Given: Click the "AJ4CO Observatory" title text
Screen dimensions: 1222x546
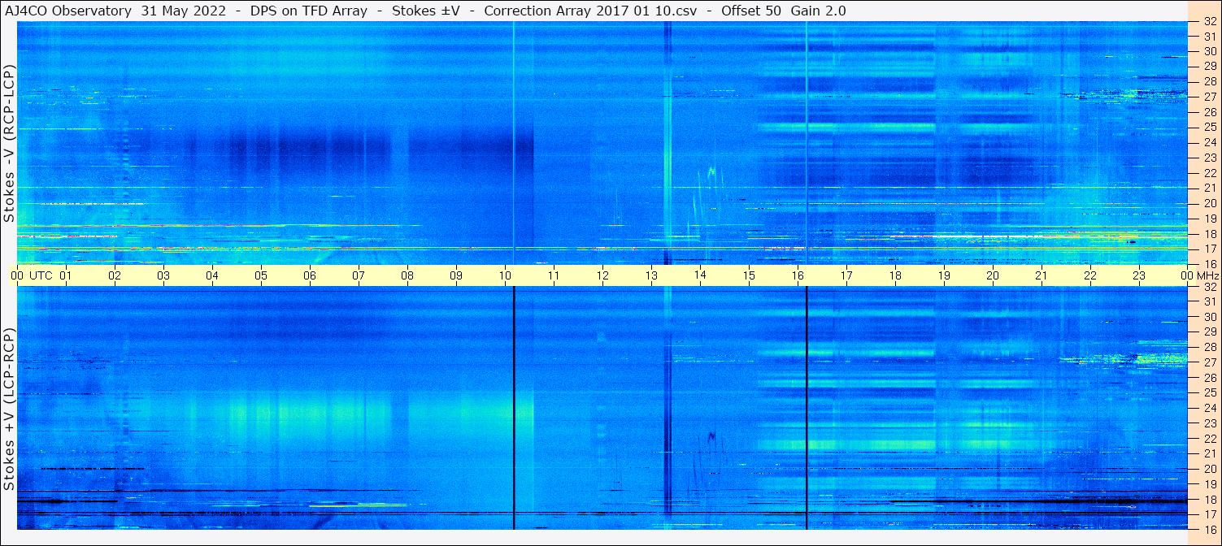Looking at the screenshot, I should pos(67,11).
